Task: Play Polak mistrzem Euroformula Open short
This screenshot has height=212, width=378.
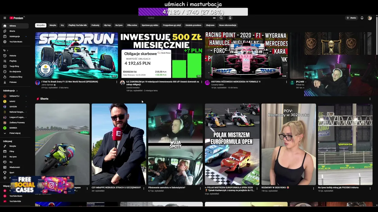Action: pyautogui.click(x=232, y=144)
